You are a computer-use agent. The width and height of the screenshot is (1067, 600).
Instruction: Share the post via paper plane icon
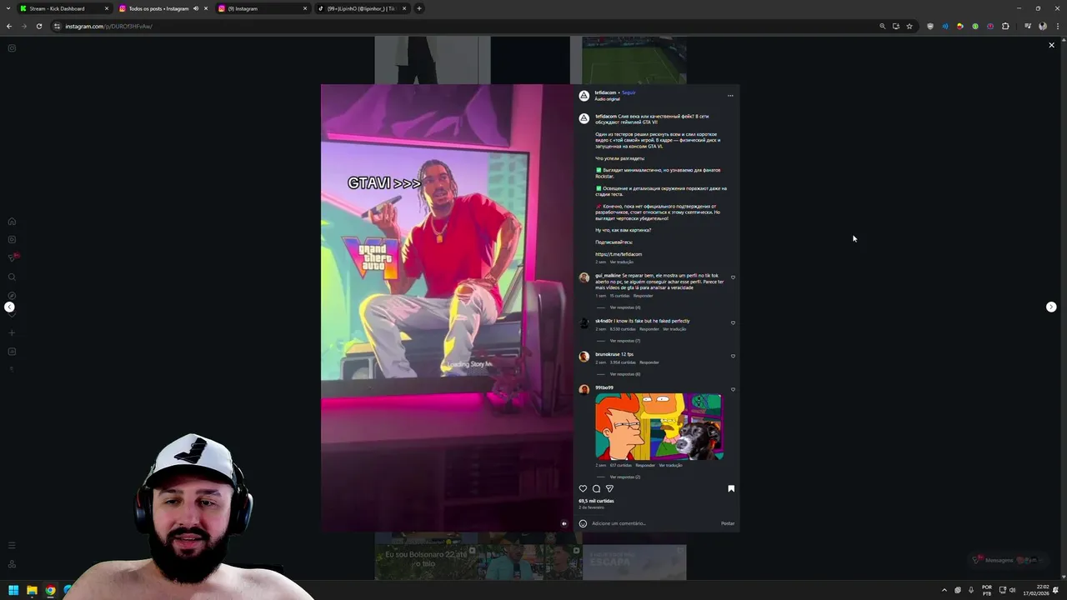609,488
